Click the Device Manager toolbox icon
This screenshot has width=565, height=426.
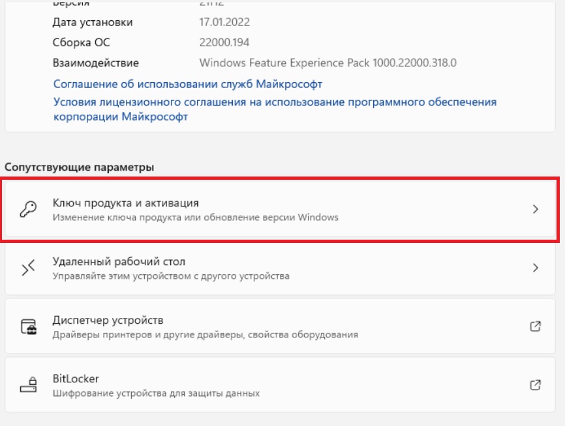point(29,326)
